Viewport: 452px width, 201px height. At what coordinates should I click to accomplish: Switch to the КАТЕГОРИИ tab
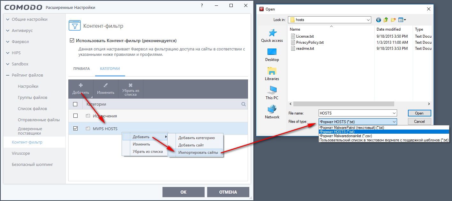coord(110,69)
